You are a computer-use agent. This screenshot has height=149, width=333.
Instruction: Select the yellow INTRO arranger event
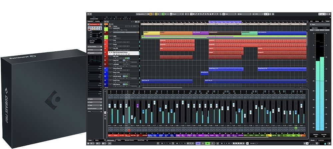152,33
